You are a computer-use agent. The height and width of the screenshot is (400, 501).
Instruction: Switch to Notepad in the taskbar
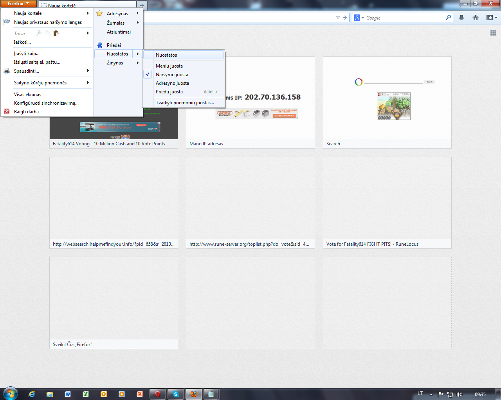(x=211, y=394)
